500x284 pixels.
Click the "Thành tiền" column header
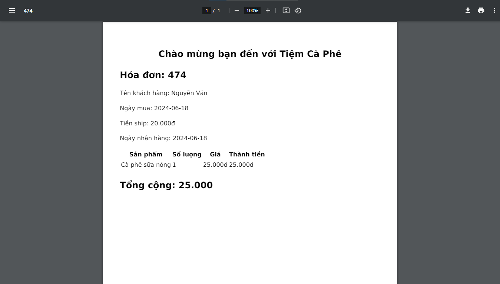pyautogui.click(x=247, y=154)
